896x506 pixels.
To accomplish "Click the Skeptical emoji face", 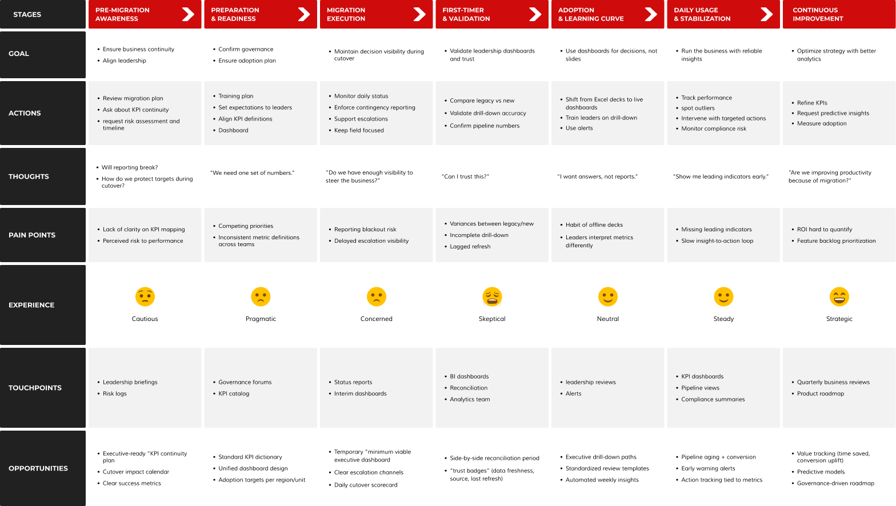I will [x=492, y=297].
